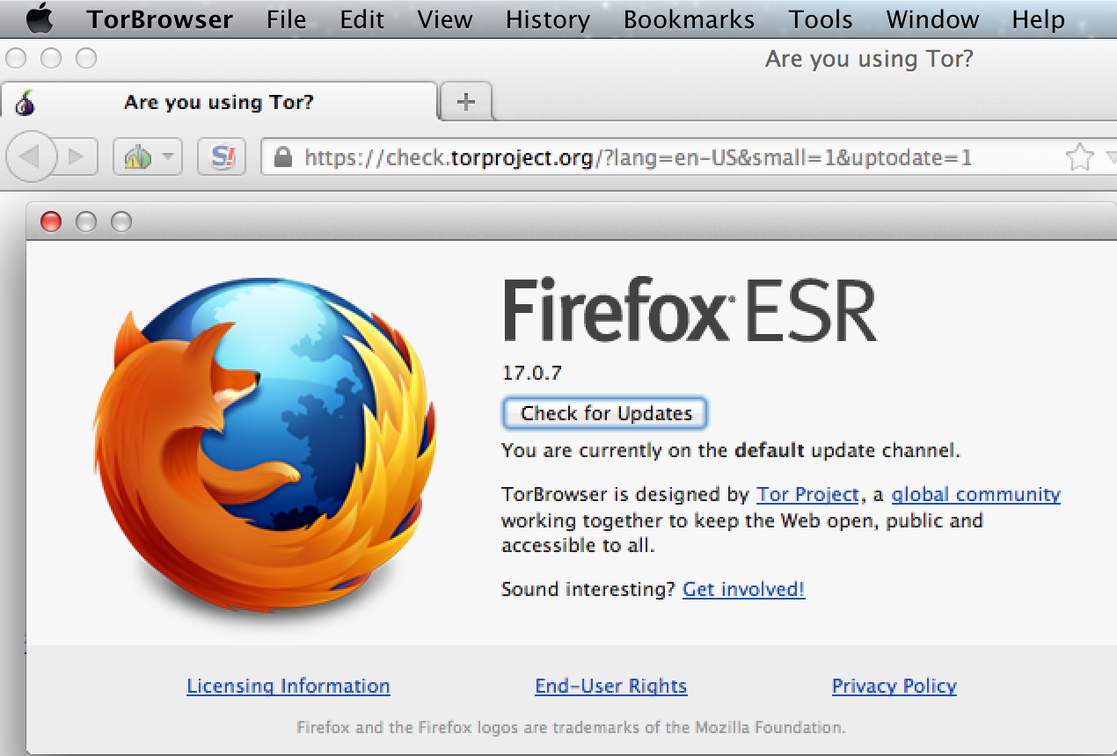Open the File menu
Image resolution: width=1117 pixels, height=756 pixels.
286,19
